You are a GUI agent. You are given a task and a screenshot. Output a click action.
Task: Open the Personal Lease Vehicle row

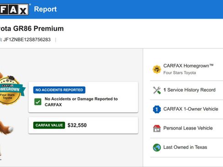pyautogui.click(x=186, y=128)
